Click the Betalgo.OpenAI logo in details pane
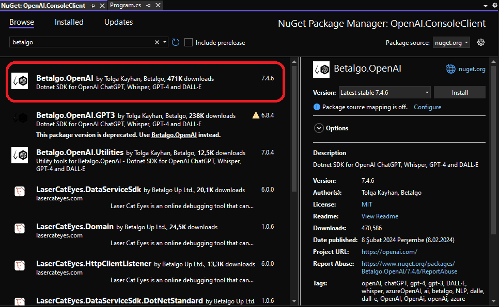This screenshot has width=499, height=307. click(321, 70)
